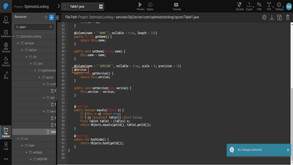Screen dimensions: 293x165
Task: Click the blue add resource plus button
Action: (x=51, y=17)
